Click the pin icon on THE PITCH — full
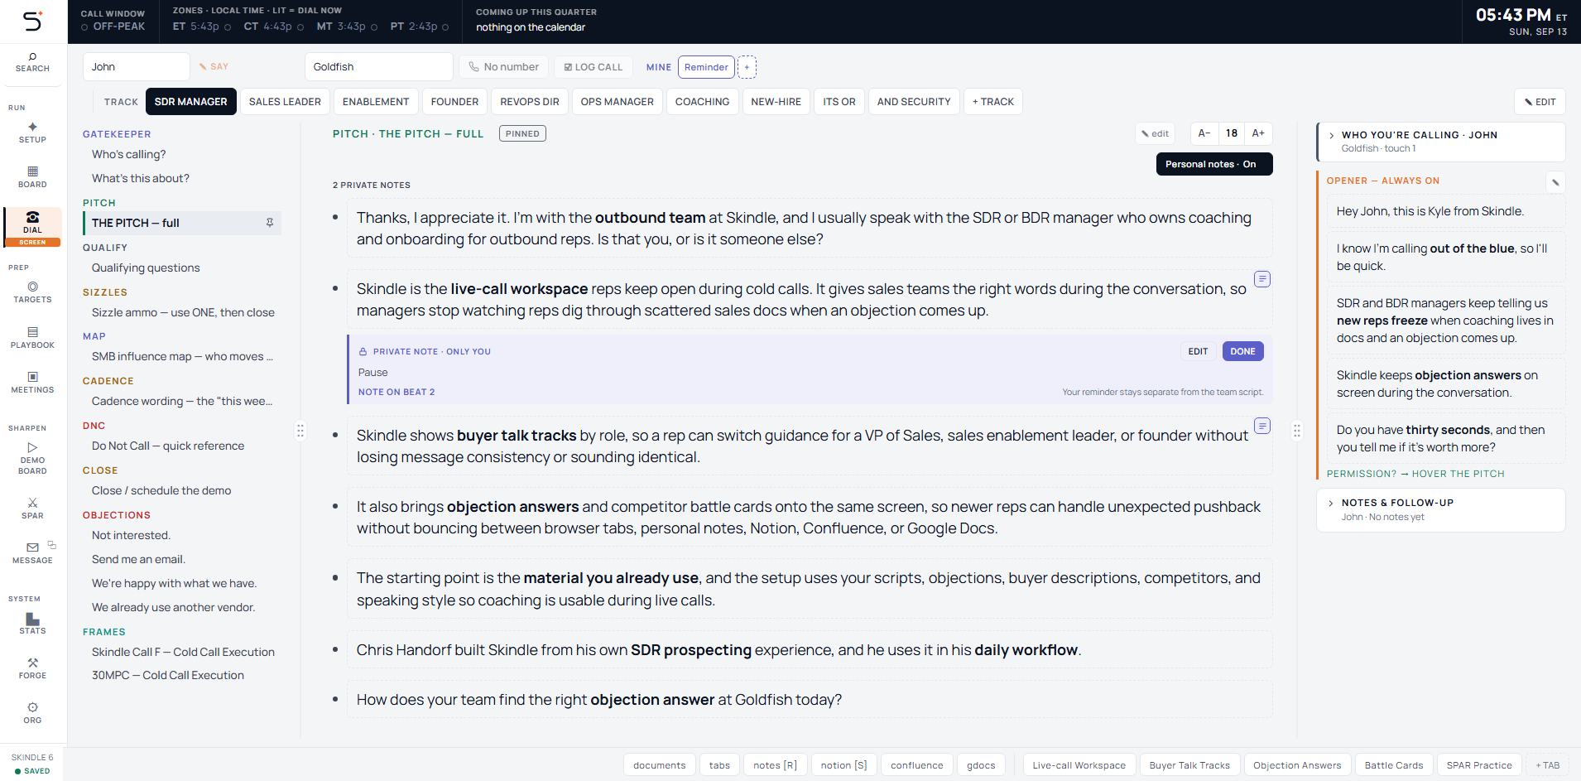1581x781 pixels. [x=270, y=223]
